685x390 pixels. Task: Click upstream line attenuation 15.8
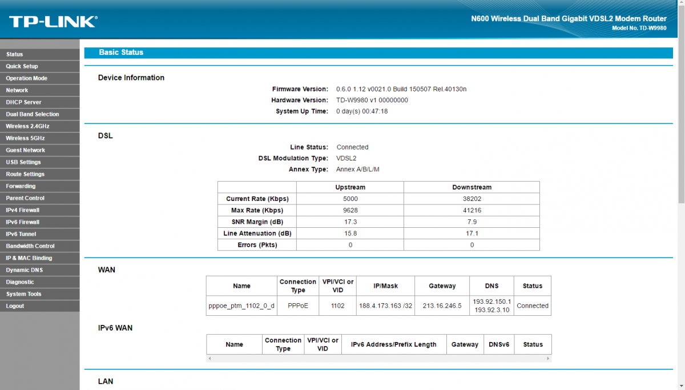point(350,234)
